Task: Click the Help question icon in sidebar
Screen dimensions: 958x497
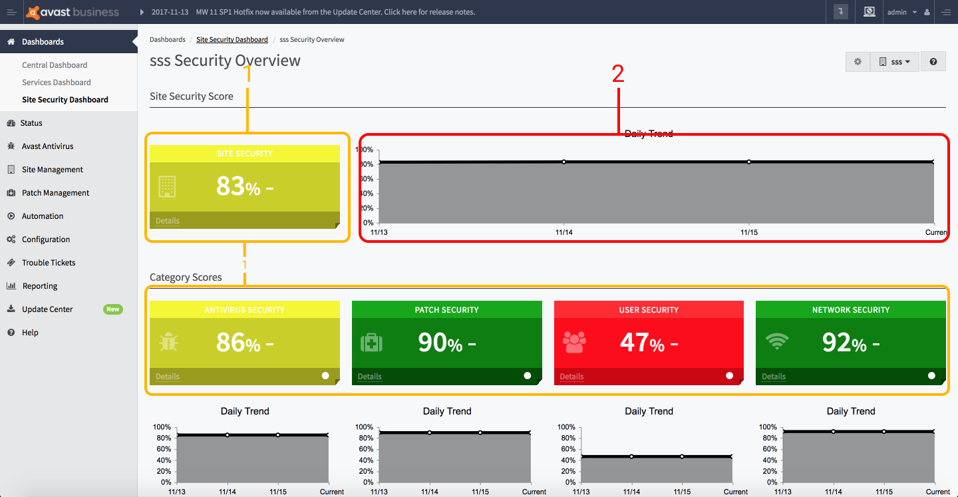Action: (11, 333)
